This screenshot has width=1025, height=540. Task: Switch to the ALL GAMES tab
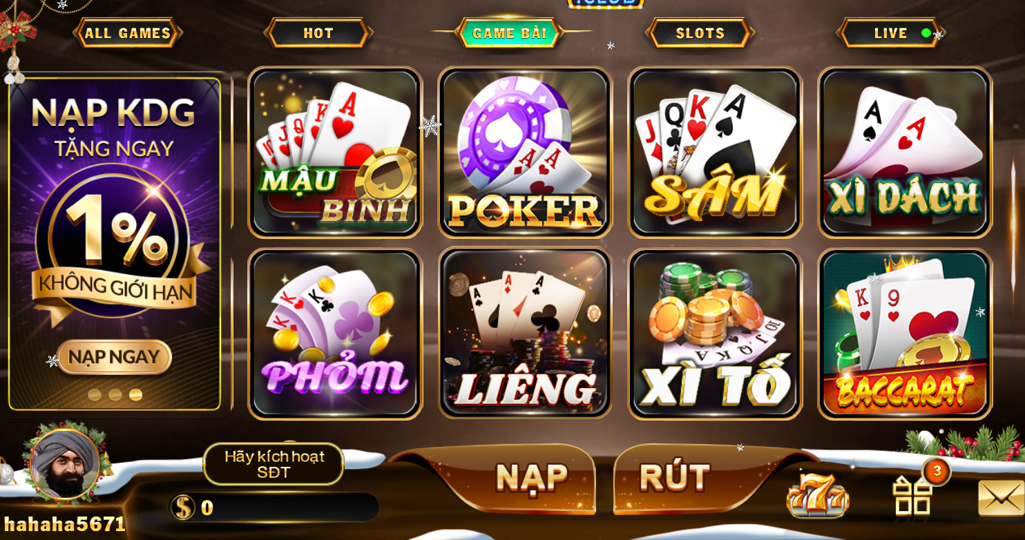pyautogui.click(x=128, y=33)
